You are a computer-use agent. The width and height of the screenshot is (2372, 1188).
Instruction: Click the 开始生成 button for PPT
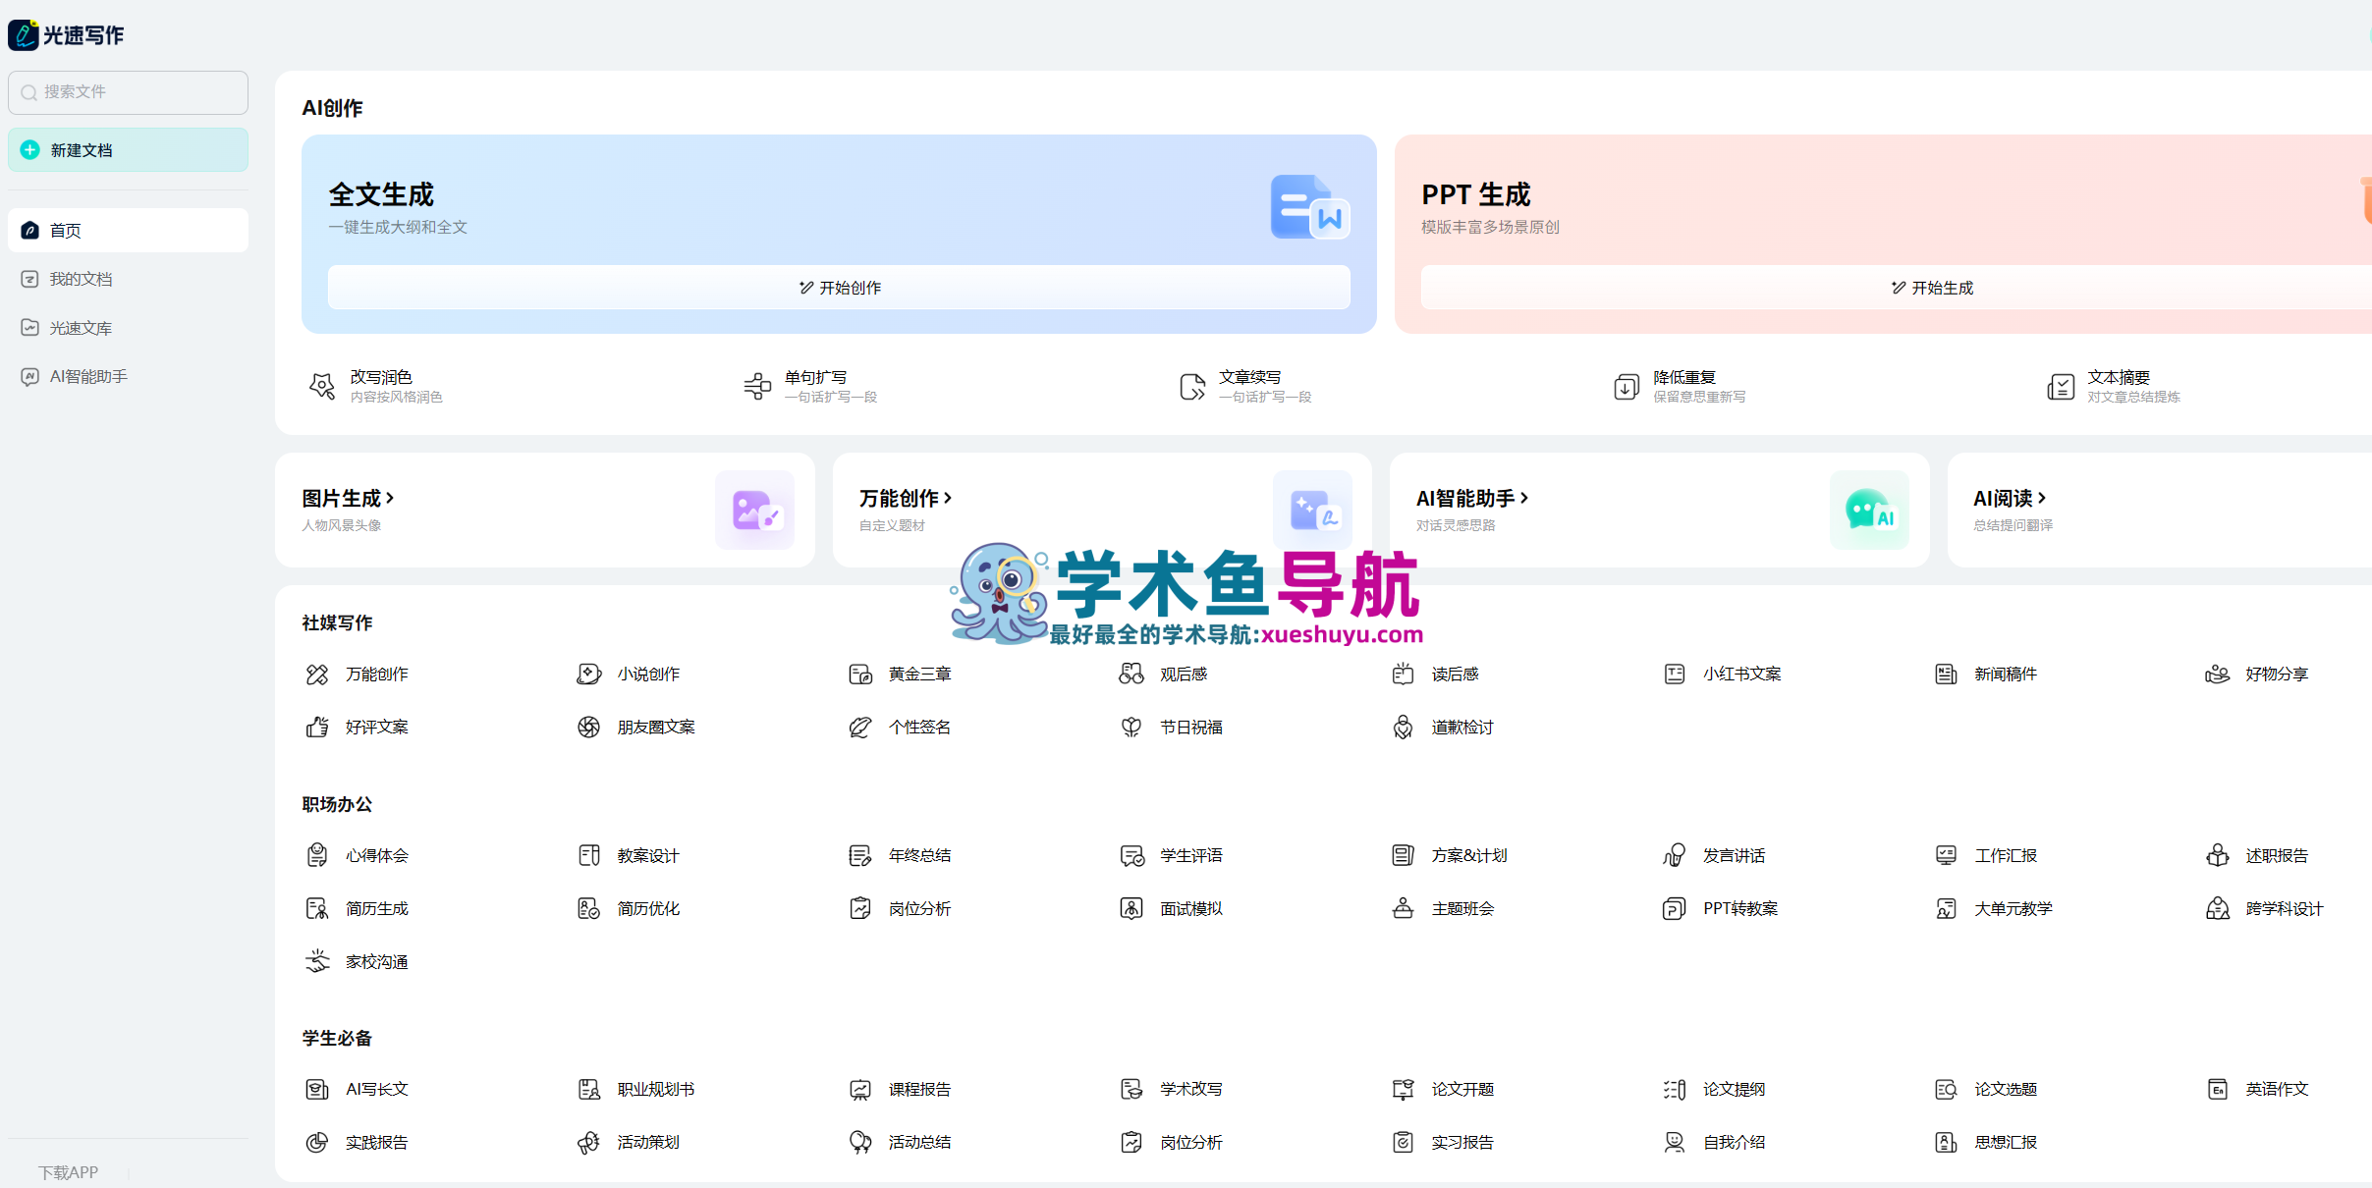[x=1932, y=288]
